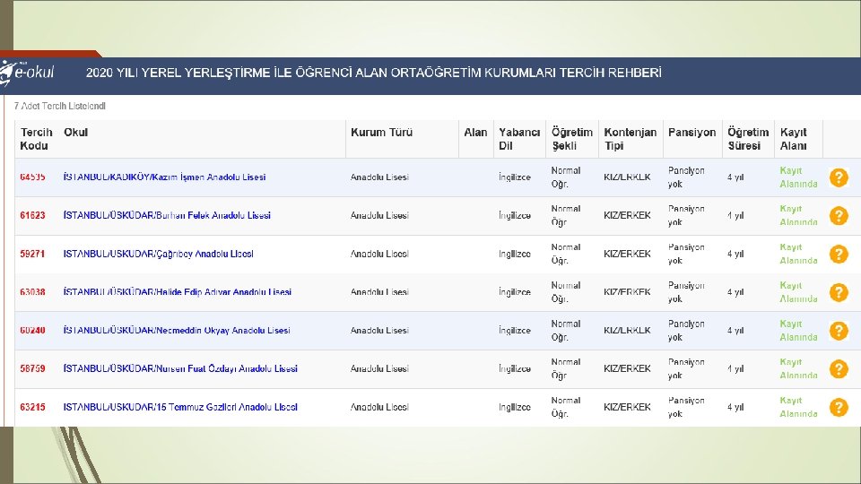The height and width of the screenshot is (484, 861).
Task: Click the Öğretim Süresi column header
Action: click(x=748, y=139)
